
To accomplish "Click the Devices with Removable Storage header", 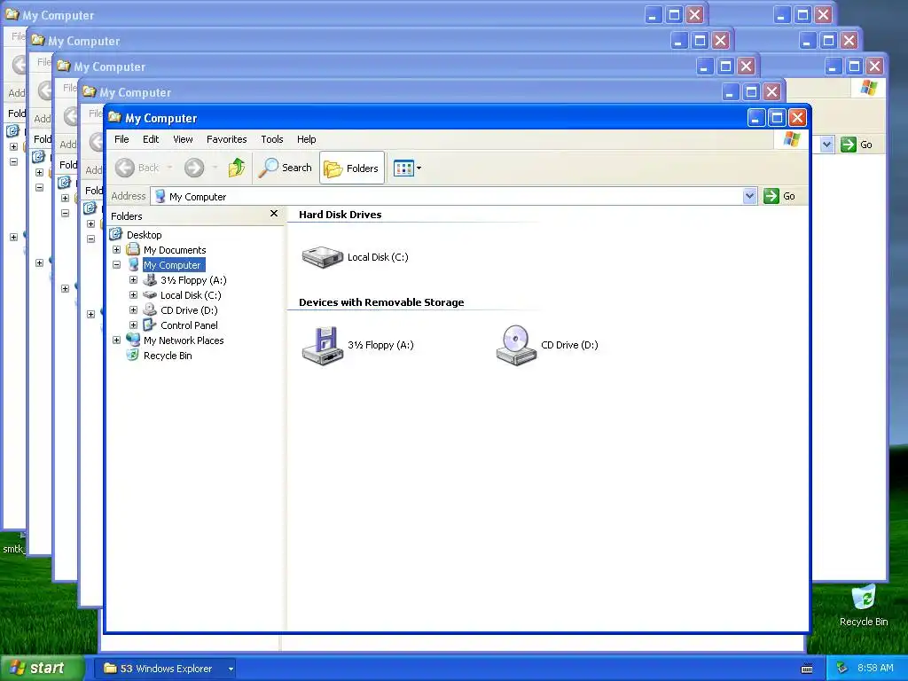I will click(x=381, y=302).
